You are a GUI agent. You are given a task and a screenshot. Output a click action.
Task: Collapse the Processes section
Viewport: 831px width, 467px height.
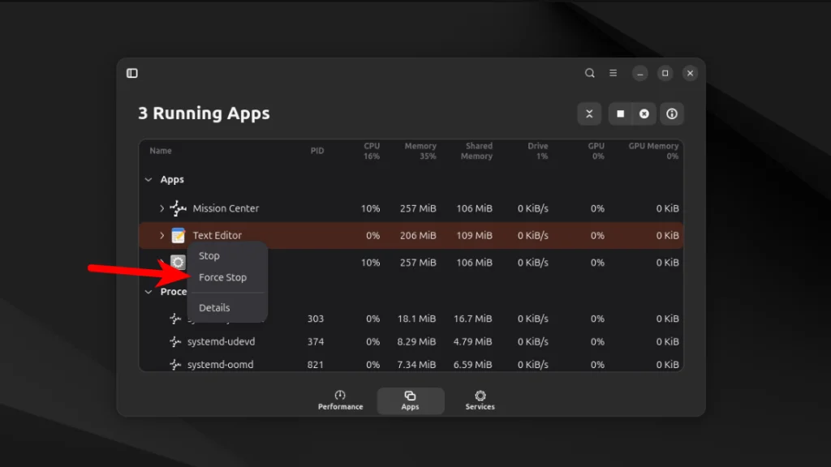[149, 291]
